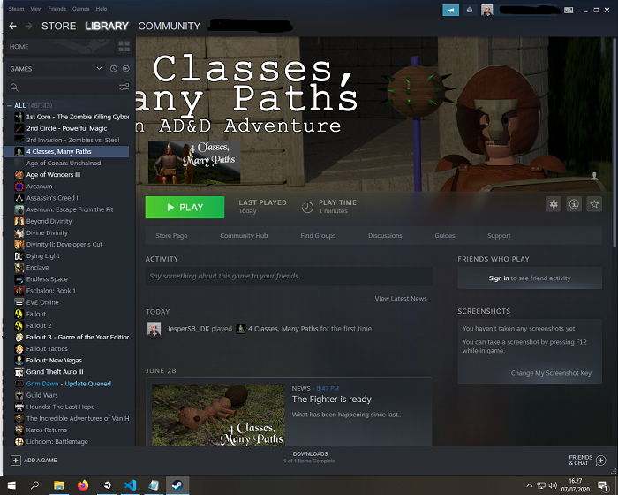Viewport: 618px width, 495px height.
Task: Click the back navigation arrow
Action: coord(12,26)
